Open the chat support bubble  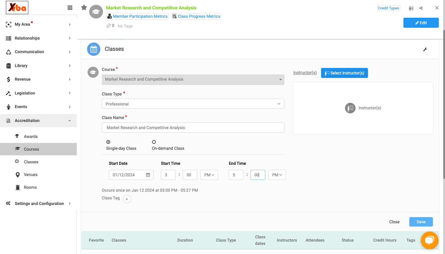pos(430,240)
